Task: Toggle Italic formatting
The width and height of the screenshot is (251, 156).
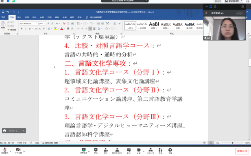Action: 26,28
